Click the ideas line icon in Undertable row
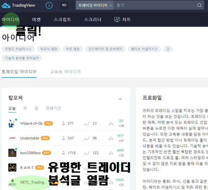The image size is (208, 190). tap(87, 139)
